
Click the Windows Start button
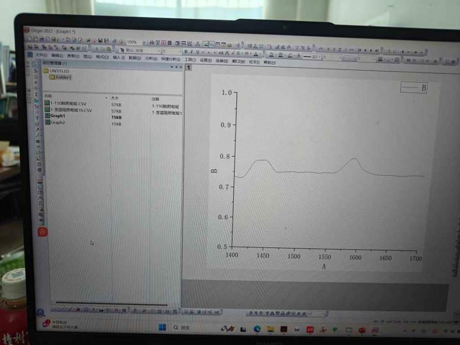(162, 328)
